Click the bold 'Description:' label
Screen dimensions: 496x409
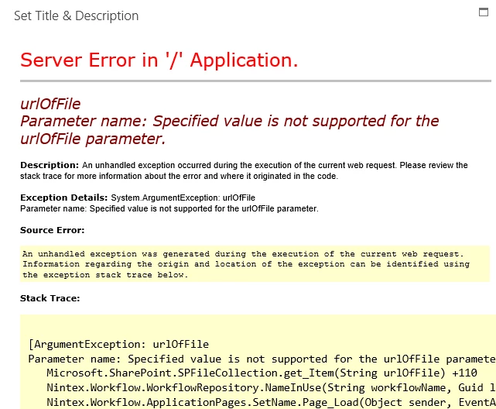(50, 165)
